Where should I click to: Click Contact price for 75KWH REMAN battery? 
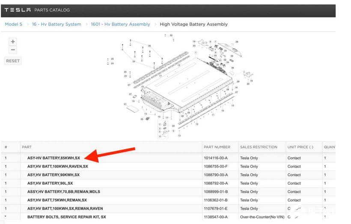[294, 200]
